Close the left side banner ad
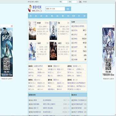 (x=12, y=26)
